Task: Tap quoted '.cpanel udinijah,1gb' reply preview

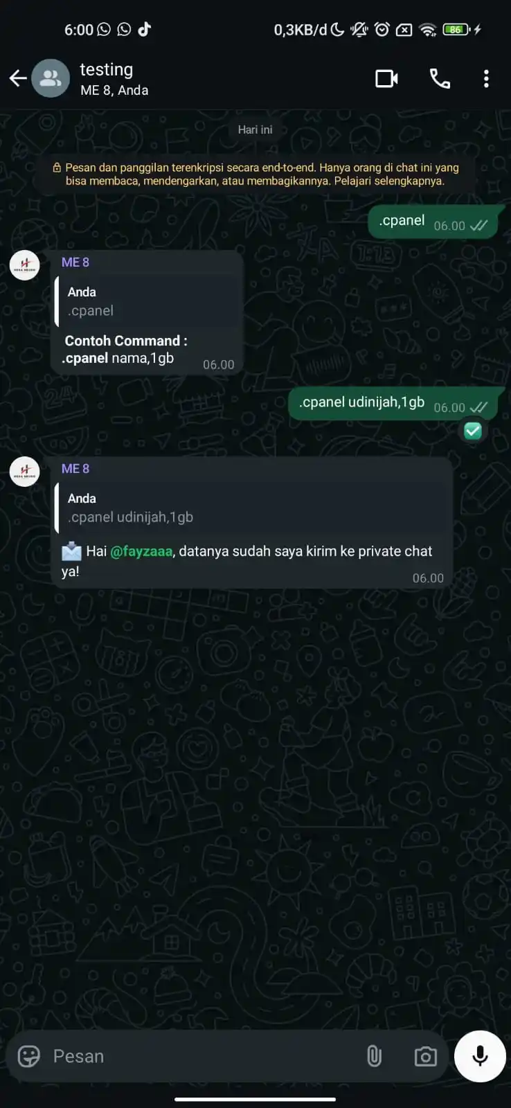Action: click(x=253, y=508)
